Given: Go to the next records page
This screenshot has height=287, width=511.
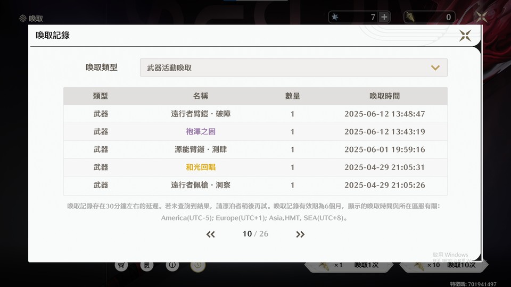Looking at the screenshot, I should (300, 234).
